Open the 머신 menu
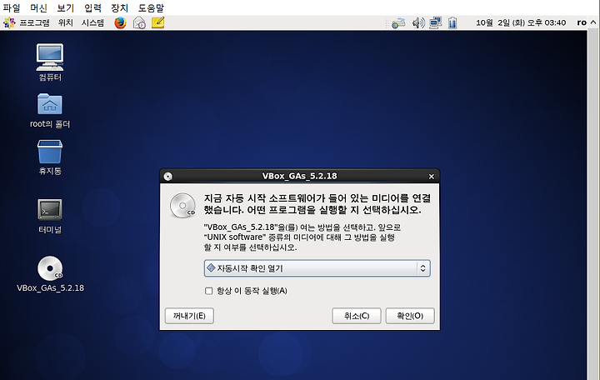Viewport: 600px width, 380px height. click(38, 7)
